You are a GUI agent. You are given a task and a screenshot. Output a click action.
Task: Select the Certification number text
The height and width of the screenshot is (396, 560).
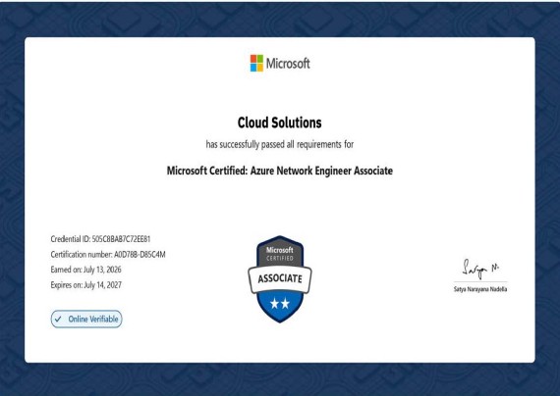[108, 255]
